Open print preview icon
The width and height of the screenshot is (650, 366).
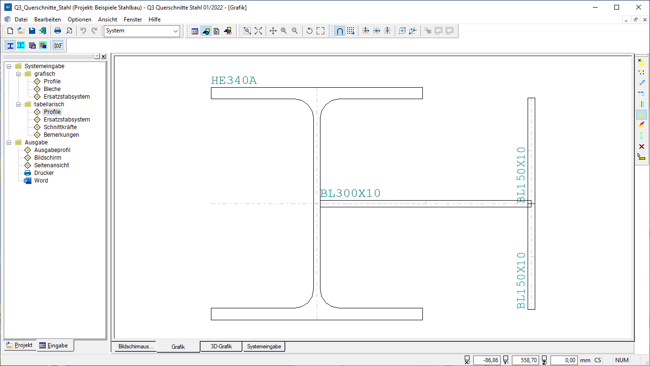69,30
